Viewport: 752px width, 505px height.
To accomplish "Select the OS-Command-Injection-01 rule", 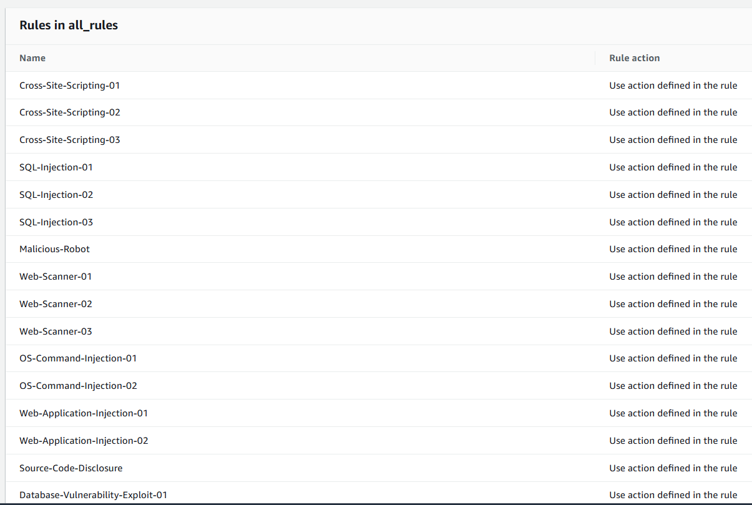I will pos(78,358).
